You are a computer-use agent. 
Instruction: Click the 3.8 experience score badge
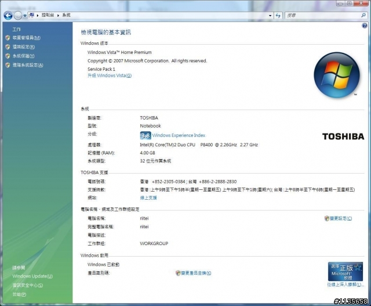click(x=146, y=135)
